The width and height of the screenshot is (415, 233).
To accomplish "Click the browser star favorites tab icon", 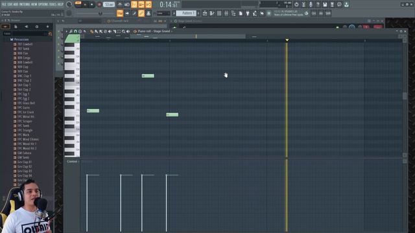I will (x=47, y=27).
